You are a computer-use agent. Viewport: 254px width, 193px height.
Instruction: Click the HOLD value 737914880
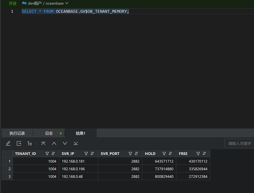164,169
